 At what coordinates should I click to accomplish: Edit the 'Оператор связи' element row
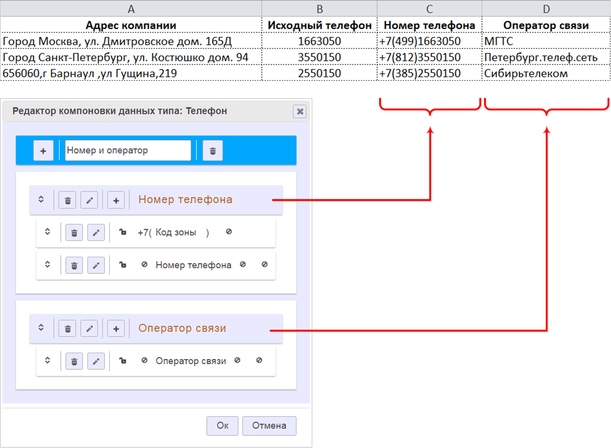pyautogui.click(x=96, y=361)
